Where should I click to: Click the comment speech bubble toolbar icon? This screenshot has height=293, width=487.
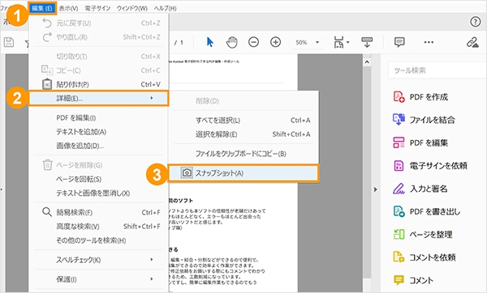point(399,42)
